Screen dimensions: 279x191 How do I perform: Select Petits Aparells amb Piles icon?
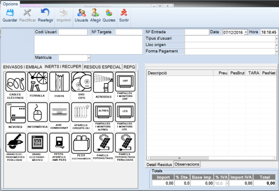coord(60,143)
